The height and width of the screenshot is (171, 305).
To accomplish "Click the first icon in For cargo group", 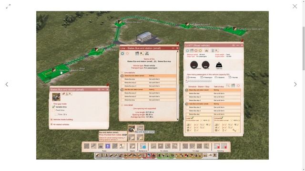I will pyautogui.click(x=185, y=146).
